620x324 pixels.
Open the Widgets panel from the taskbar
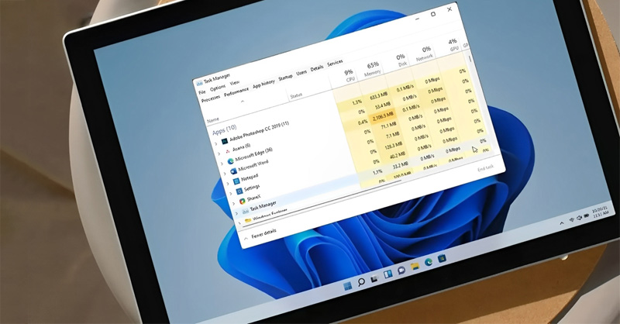[x=388, y=274]
